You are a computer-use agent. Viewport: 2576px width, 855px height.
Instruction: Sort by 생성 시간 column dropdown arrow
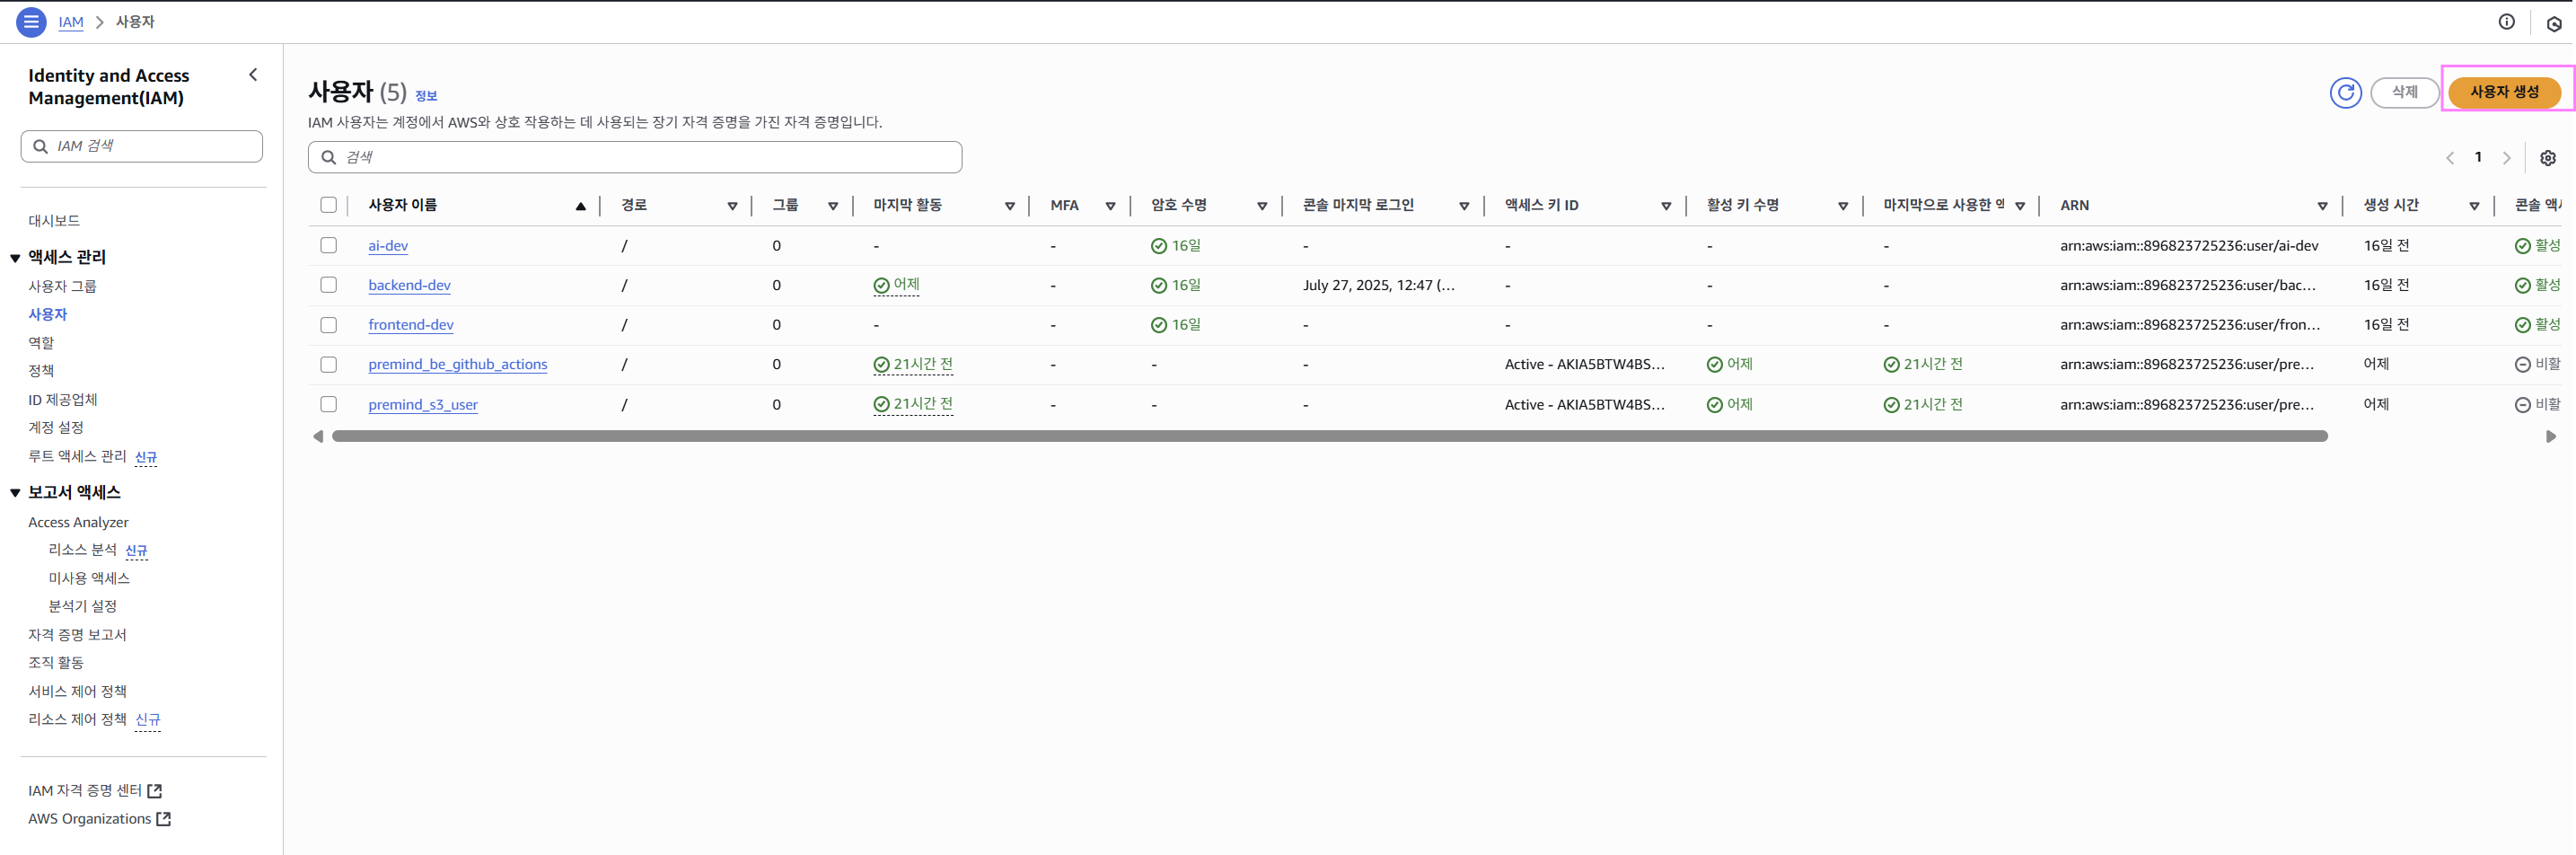tap(2474, 206)
